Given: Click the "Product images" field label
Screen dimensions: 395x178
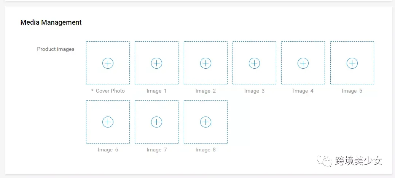Looking at the screenshot, I should coord(56,49).
